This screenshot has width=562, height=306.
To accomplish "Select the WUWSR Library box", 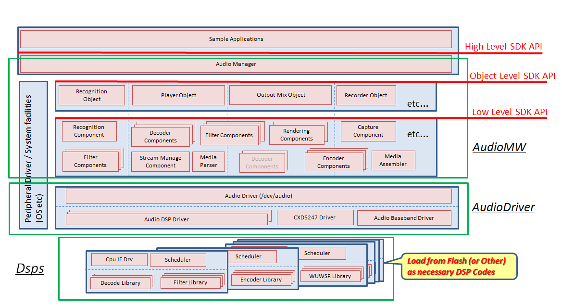I will pos(331,276).
